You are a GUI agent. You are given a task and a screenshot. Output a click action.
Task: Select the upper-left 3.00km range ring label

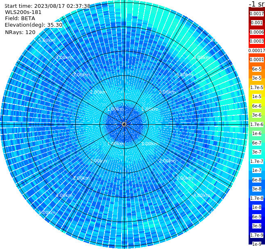point(81,75)
